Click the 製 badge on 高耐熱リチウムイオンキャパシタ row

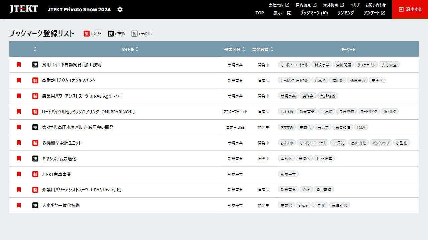[35, 80]
